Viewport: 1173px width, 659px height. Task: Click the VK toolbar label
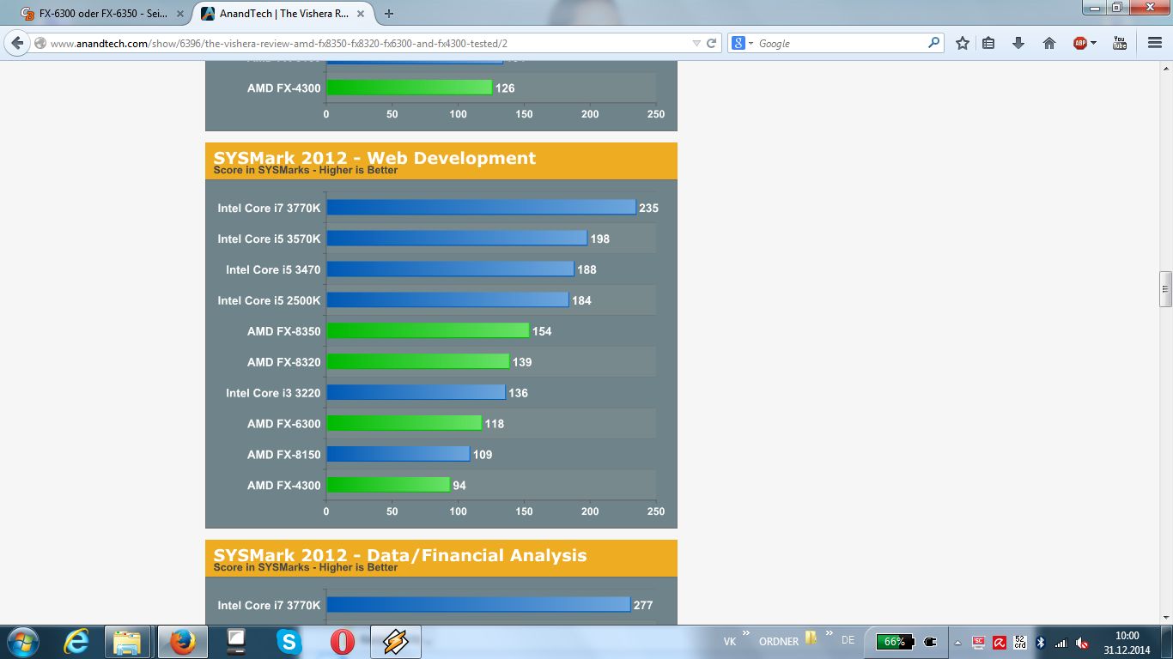coord(730,641)
